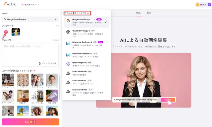Click the モデルを選択してください header text
The width and height of the screenshot is (212, 127).
coord(77,13)
